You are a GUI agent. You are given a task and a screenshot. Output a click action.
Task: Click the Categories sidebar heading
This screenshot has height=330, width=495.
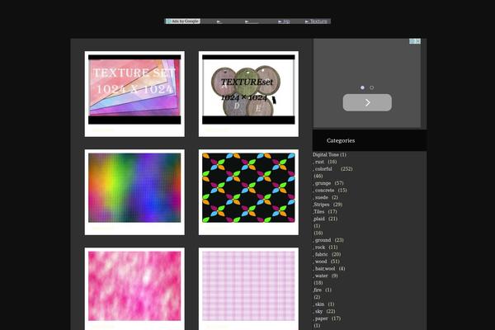pos(341,140)
